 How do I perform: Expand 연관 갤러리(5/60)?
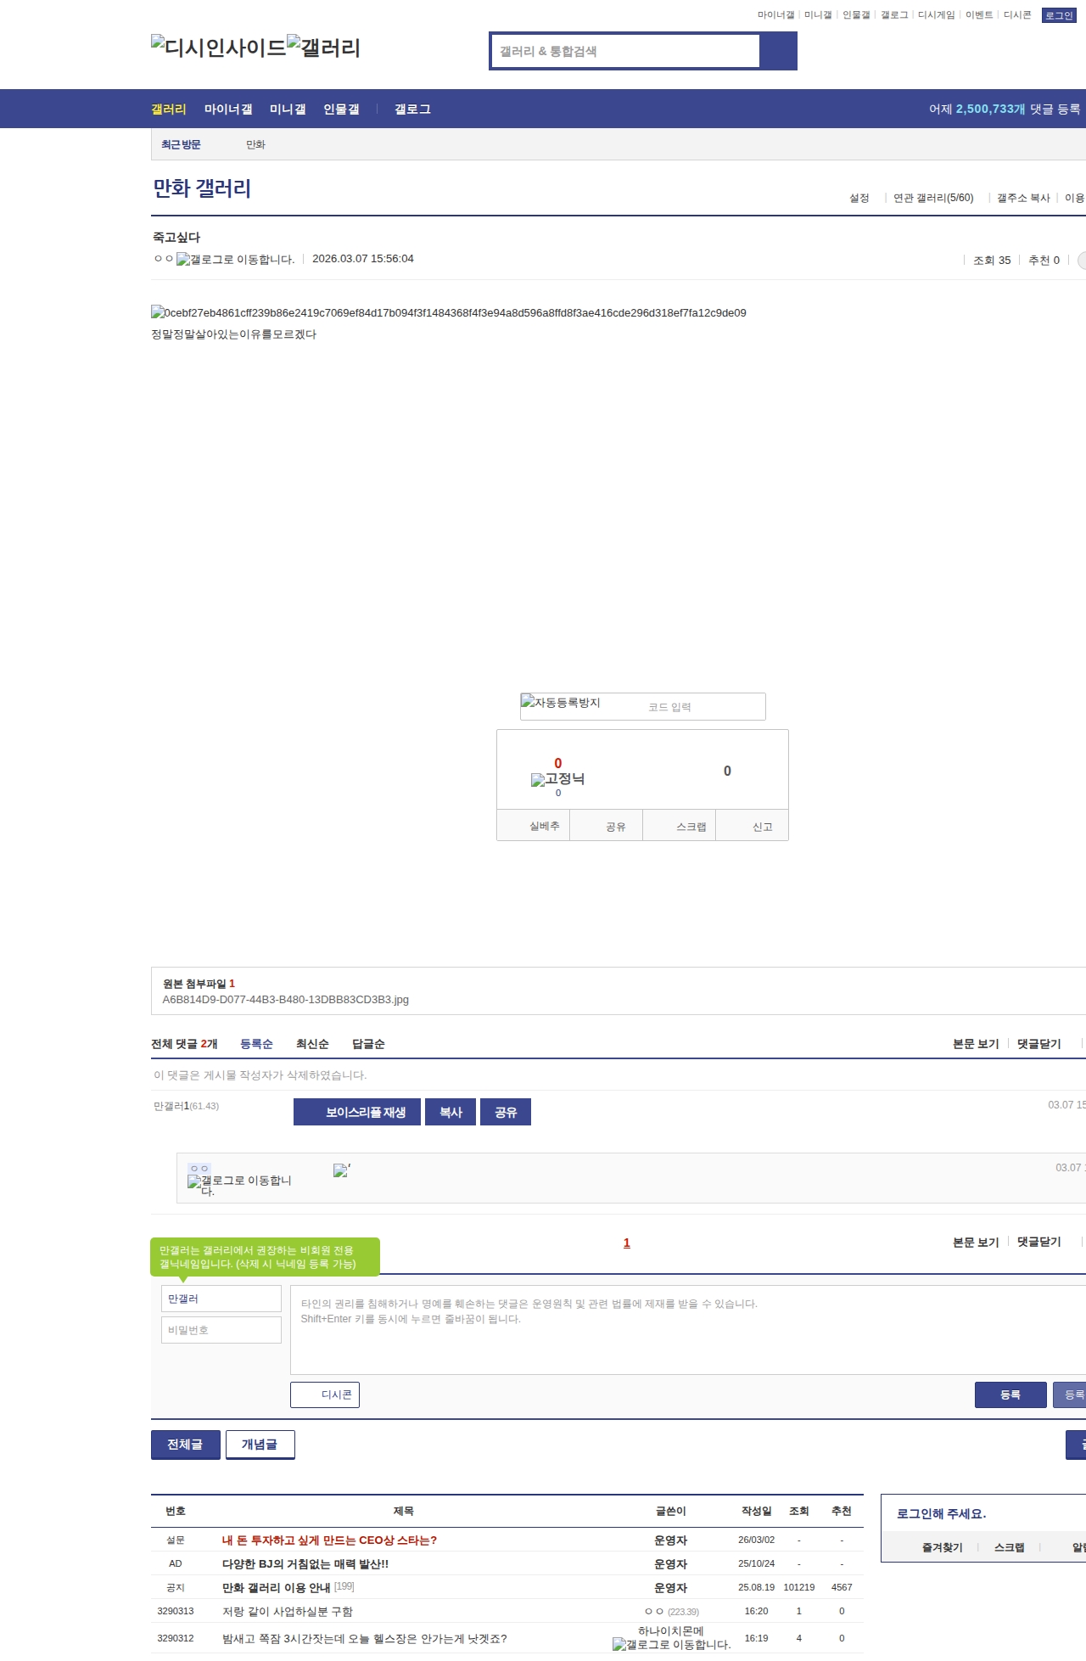933,198
